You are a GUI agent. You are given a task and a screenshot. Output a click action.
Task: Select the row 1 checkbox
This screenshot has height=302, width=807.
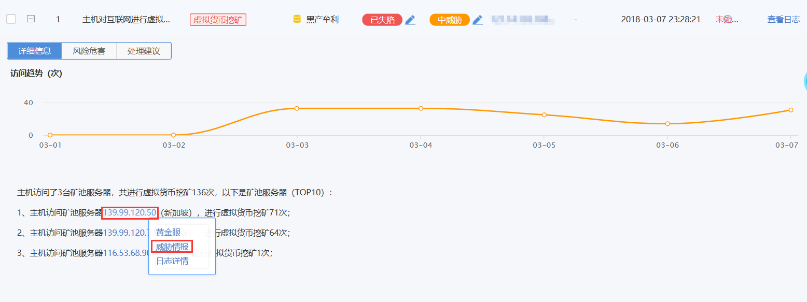[11, 19]
